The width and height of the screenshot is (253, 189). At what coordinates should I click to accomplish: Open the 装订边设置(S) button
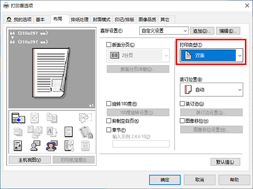coord(212,112)
